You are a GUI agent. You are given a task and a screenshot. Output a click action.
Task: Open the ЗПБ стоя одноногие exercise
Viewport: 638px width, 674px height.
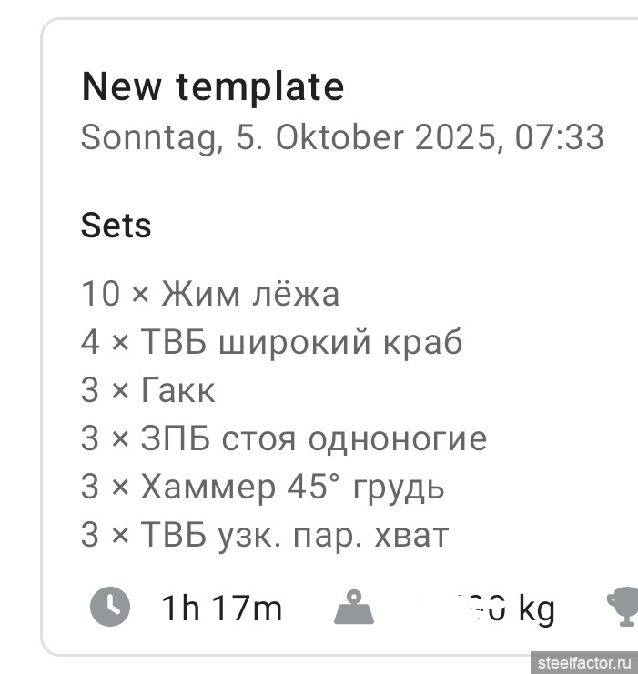point(314,439)
